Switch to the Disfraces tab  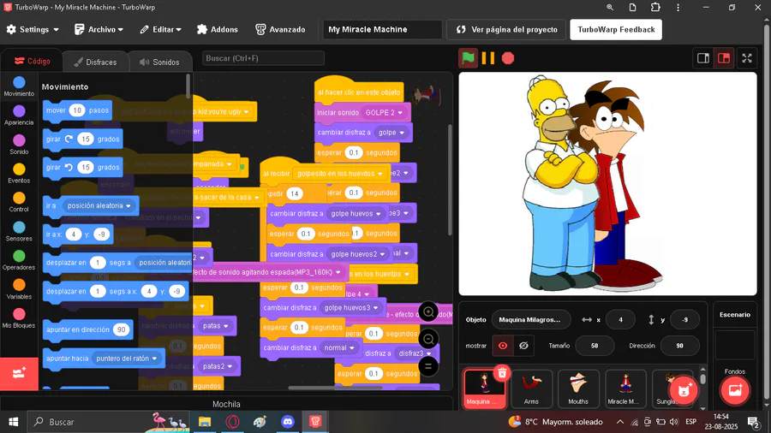[x=95, y=62]
